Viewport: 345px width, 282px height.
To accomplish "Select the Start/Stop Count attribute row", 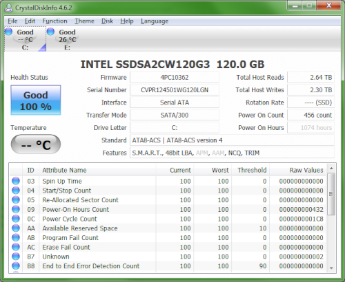I will tap(168, 191).
